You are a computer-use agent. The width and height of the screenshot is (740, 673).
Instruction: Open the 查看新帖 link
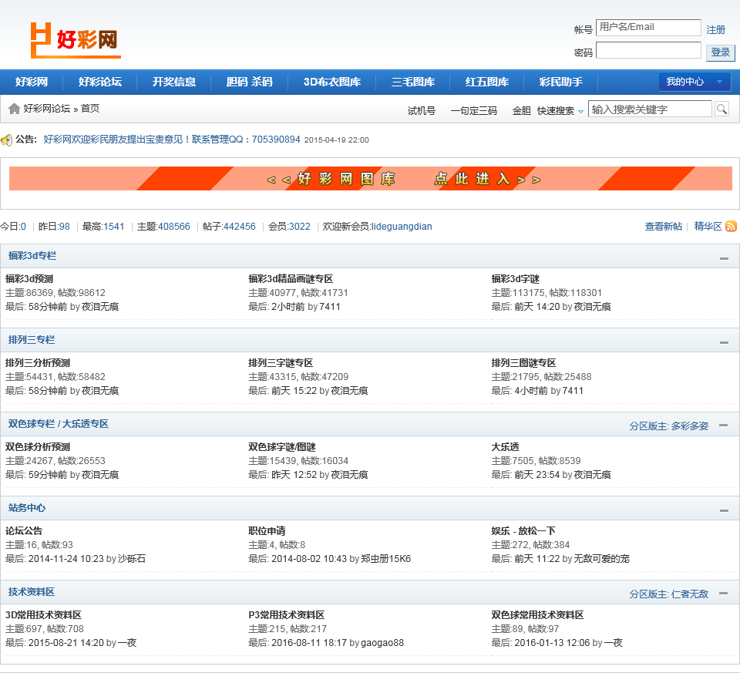tap(663, 226)
